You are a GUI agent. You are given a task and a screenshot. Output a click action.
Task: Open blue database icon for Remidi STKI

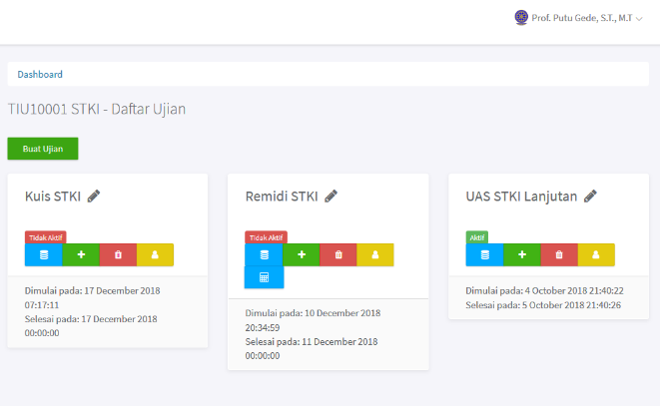click(x=264, y=254)
